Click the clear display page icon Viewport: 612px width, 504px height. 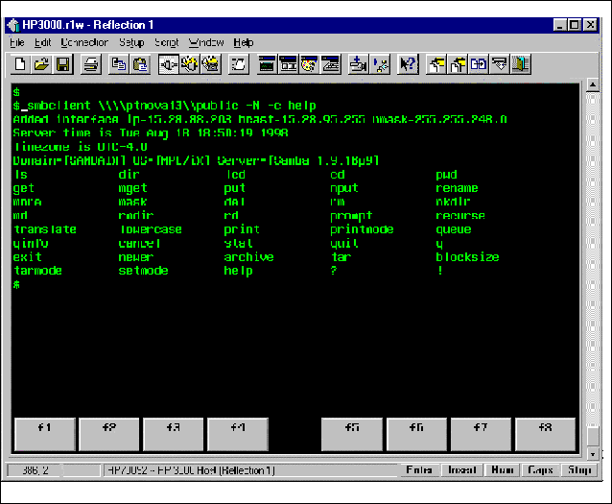tap(239, 64)
